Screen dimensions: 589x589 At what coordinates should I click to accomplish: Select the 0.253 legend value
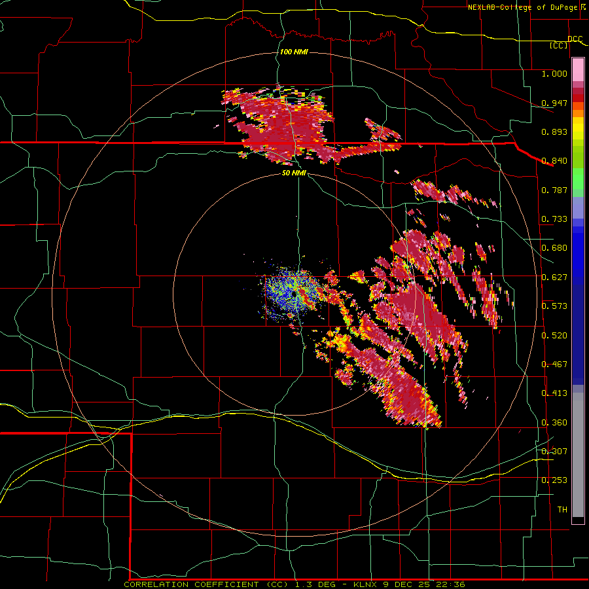(554, 480)
